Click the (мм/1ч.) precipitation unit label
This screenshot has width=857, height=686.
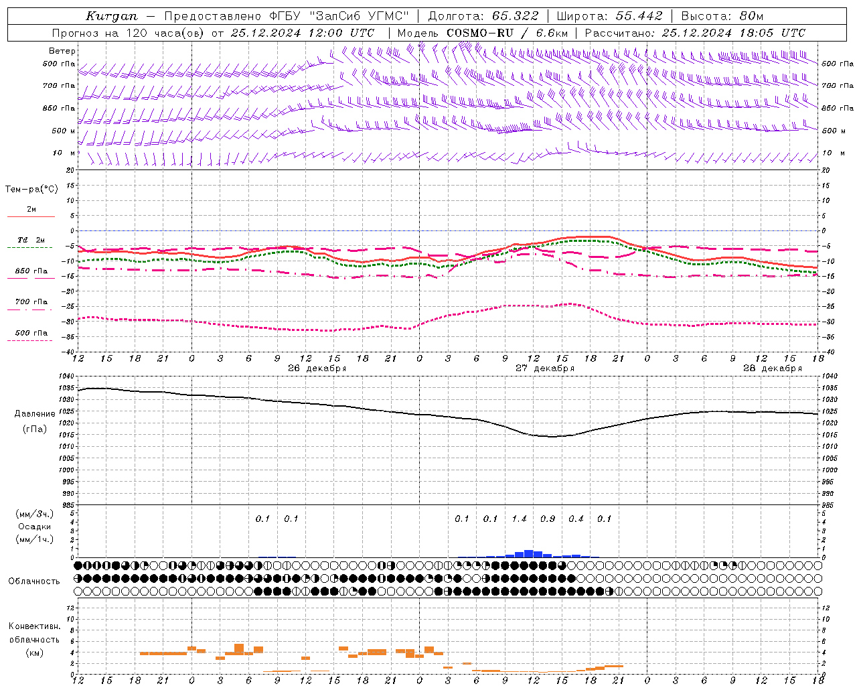35,540
